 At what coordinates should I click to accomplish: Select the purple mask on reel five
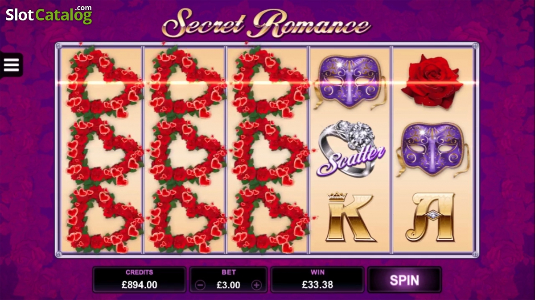click(432, 149)
